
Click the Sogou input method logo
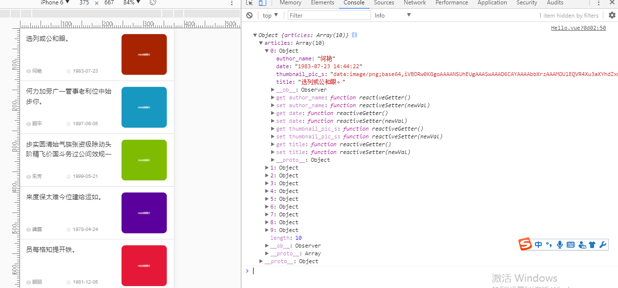pos(525,245)
